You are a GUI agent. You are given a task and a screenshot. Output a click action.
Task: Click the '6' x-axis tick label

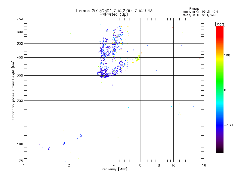[x=140, y=165]
